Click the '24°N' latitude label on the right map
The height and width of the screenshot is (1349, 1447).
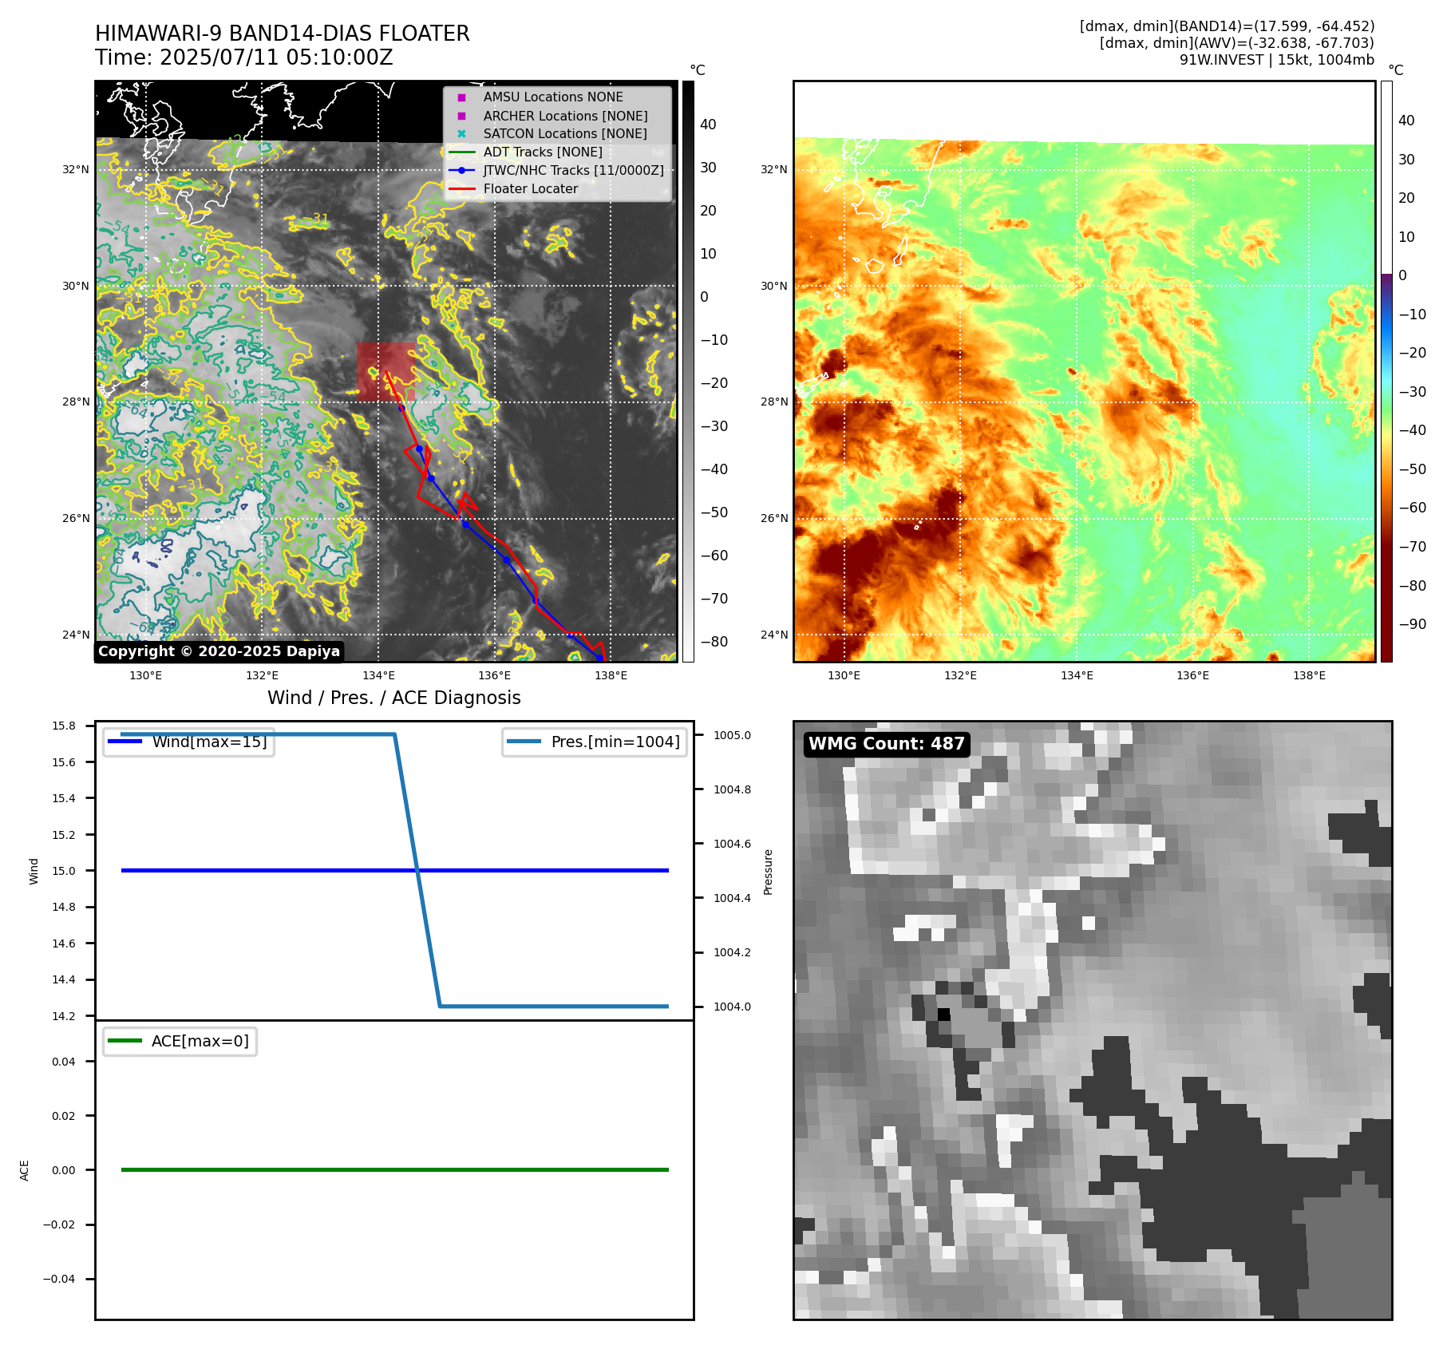773,635
